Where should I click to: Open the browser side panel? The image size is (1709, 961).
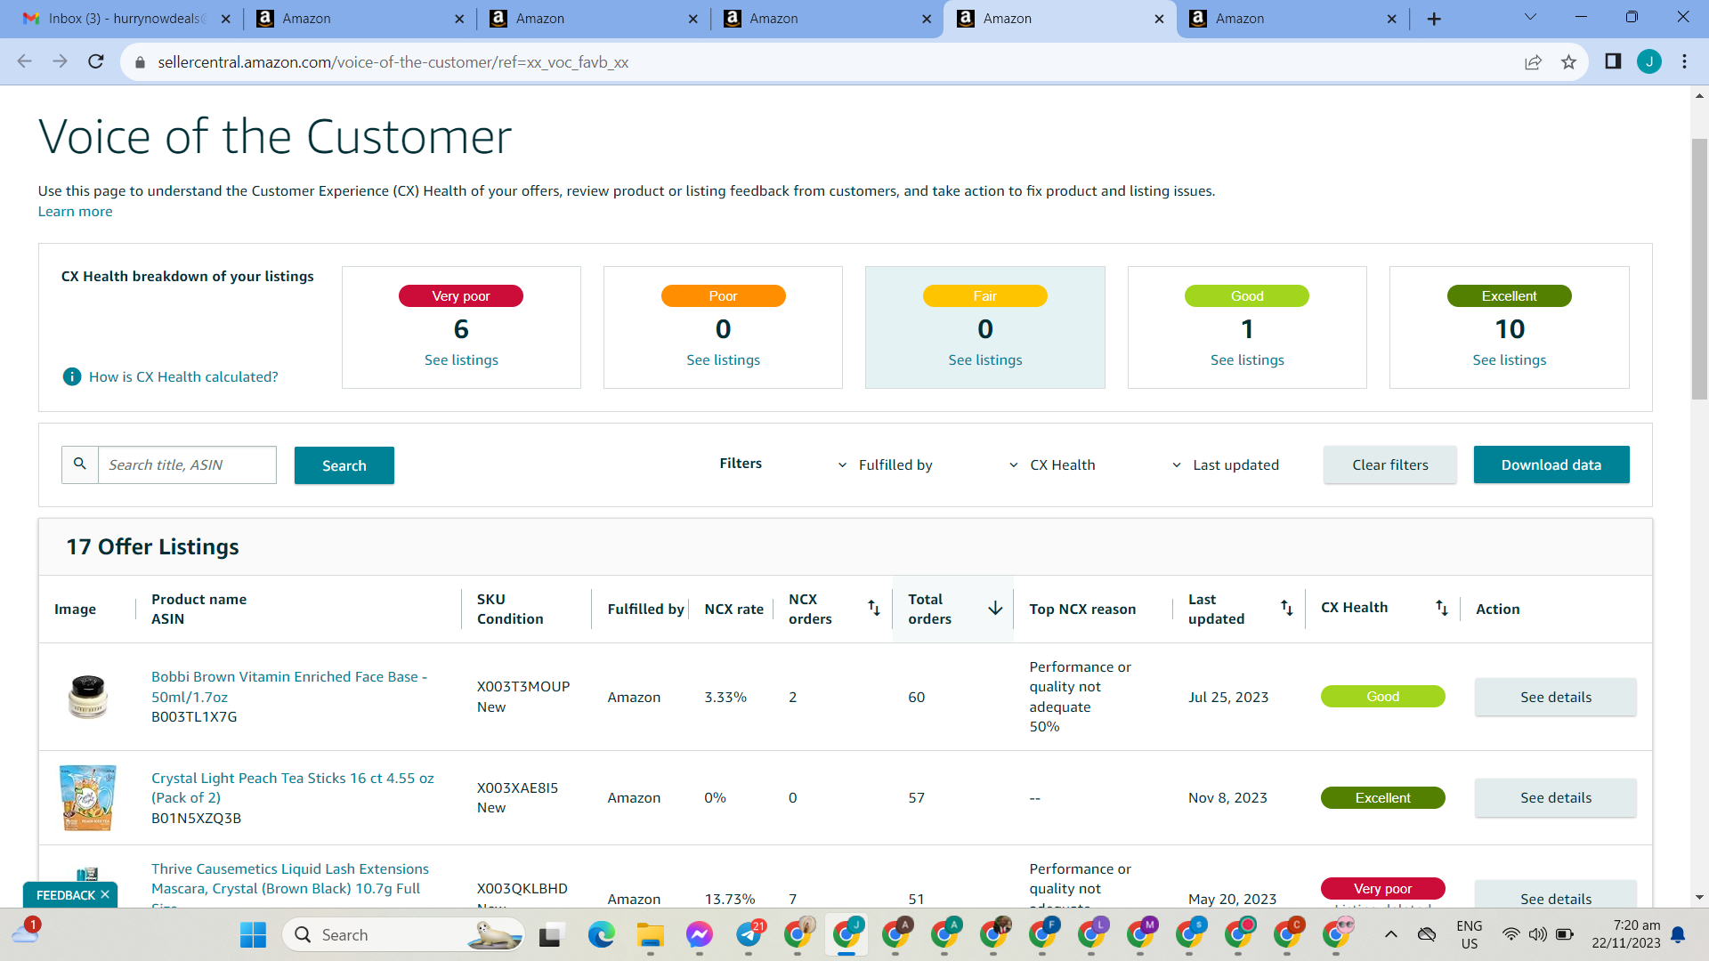1613,61
